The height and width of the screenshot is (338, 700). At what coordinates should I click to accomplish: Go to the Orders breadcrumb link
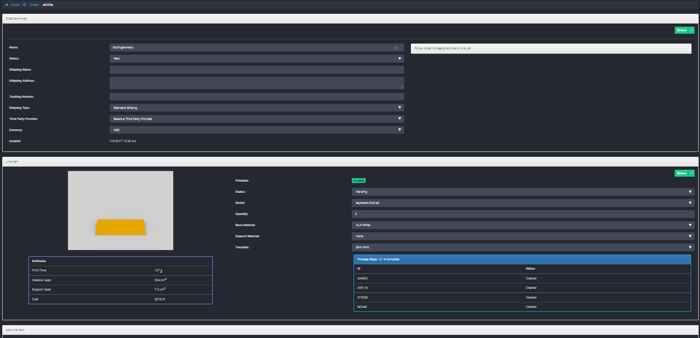(x=34, y=5)
